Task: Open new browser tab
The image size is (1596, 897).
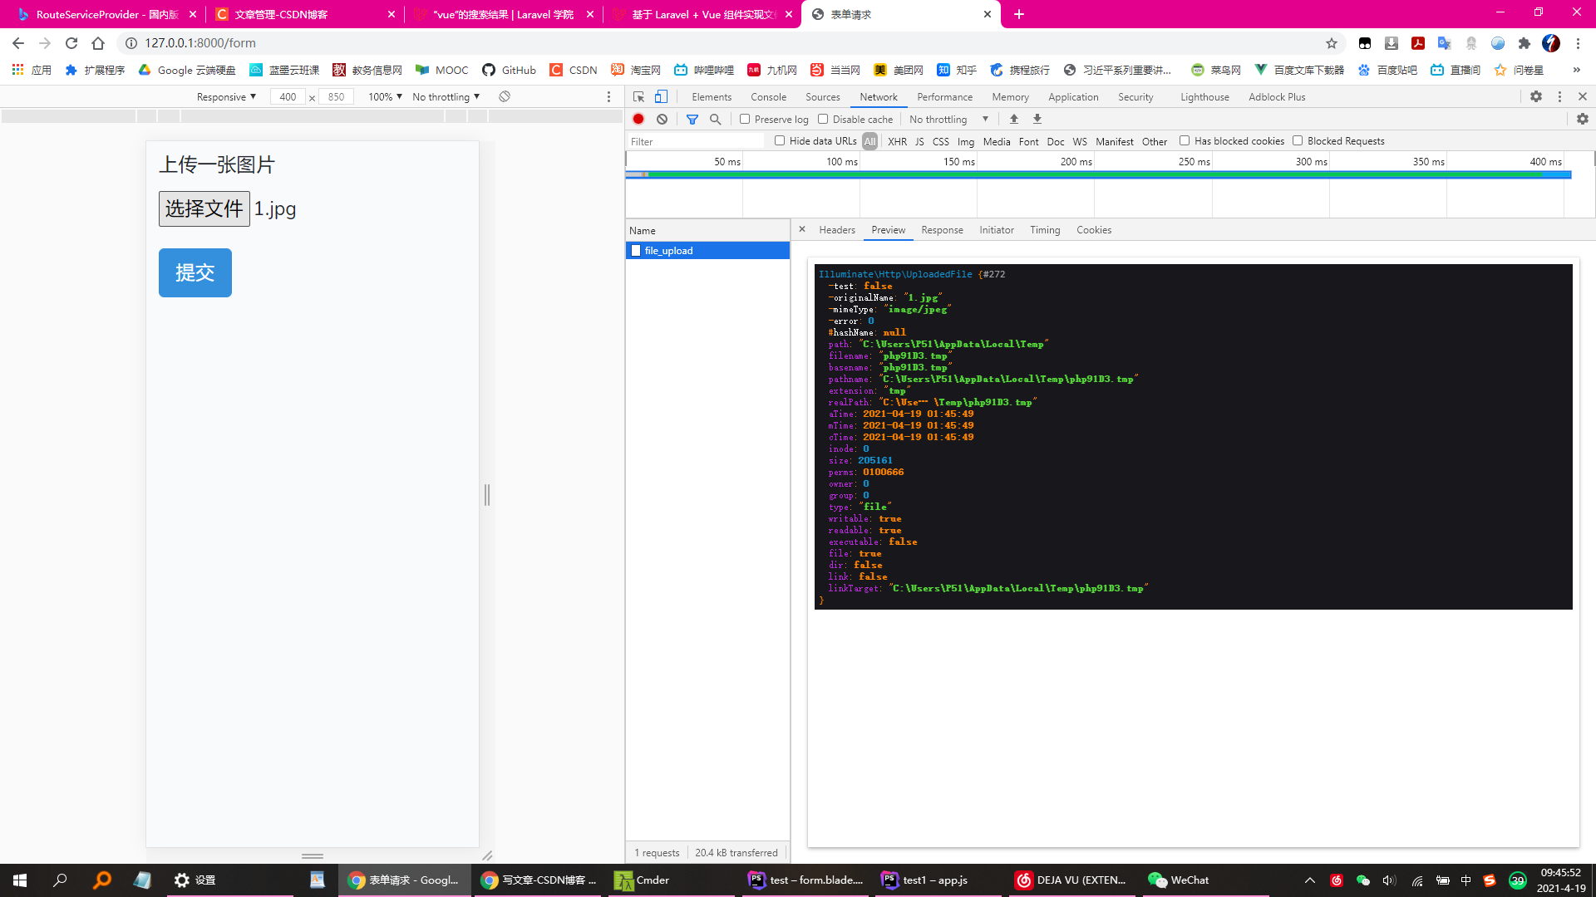Action: tap(1019, 14)
